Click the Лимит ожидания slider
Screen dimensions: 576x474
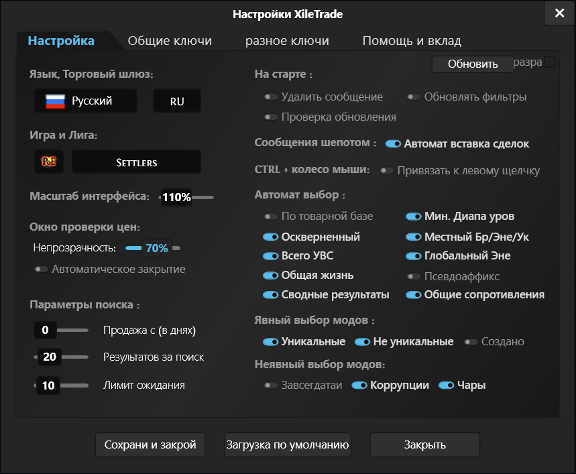click(x=61, y=386)
